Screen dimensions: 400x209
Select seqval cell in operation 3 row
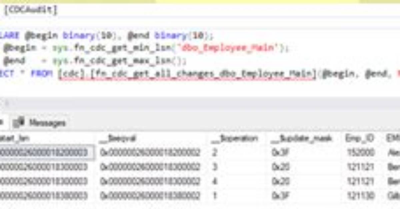(150, 167)
